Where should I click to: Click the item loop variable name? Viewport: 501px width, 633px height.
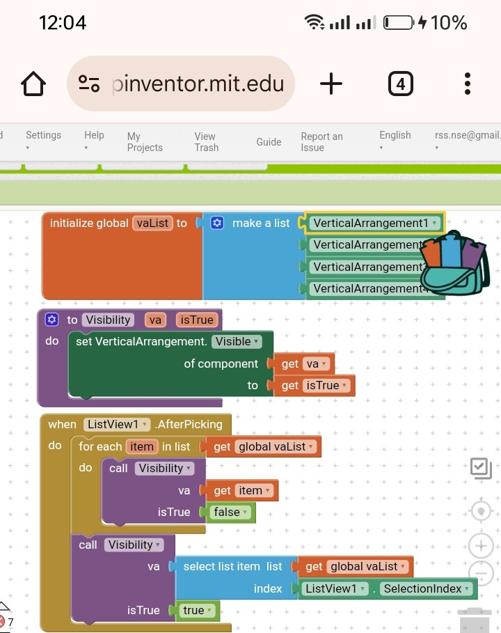[141, 446]
